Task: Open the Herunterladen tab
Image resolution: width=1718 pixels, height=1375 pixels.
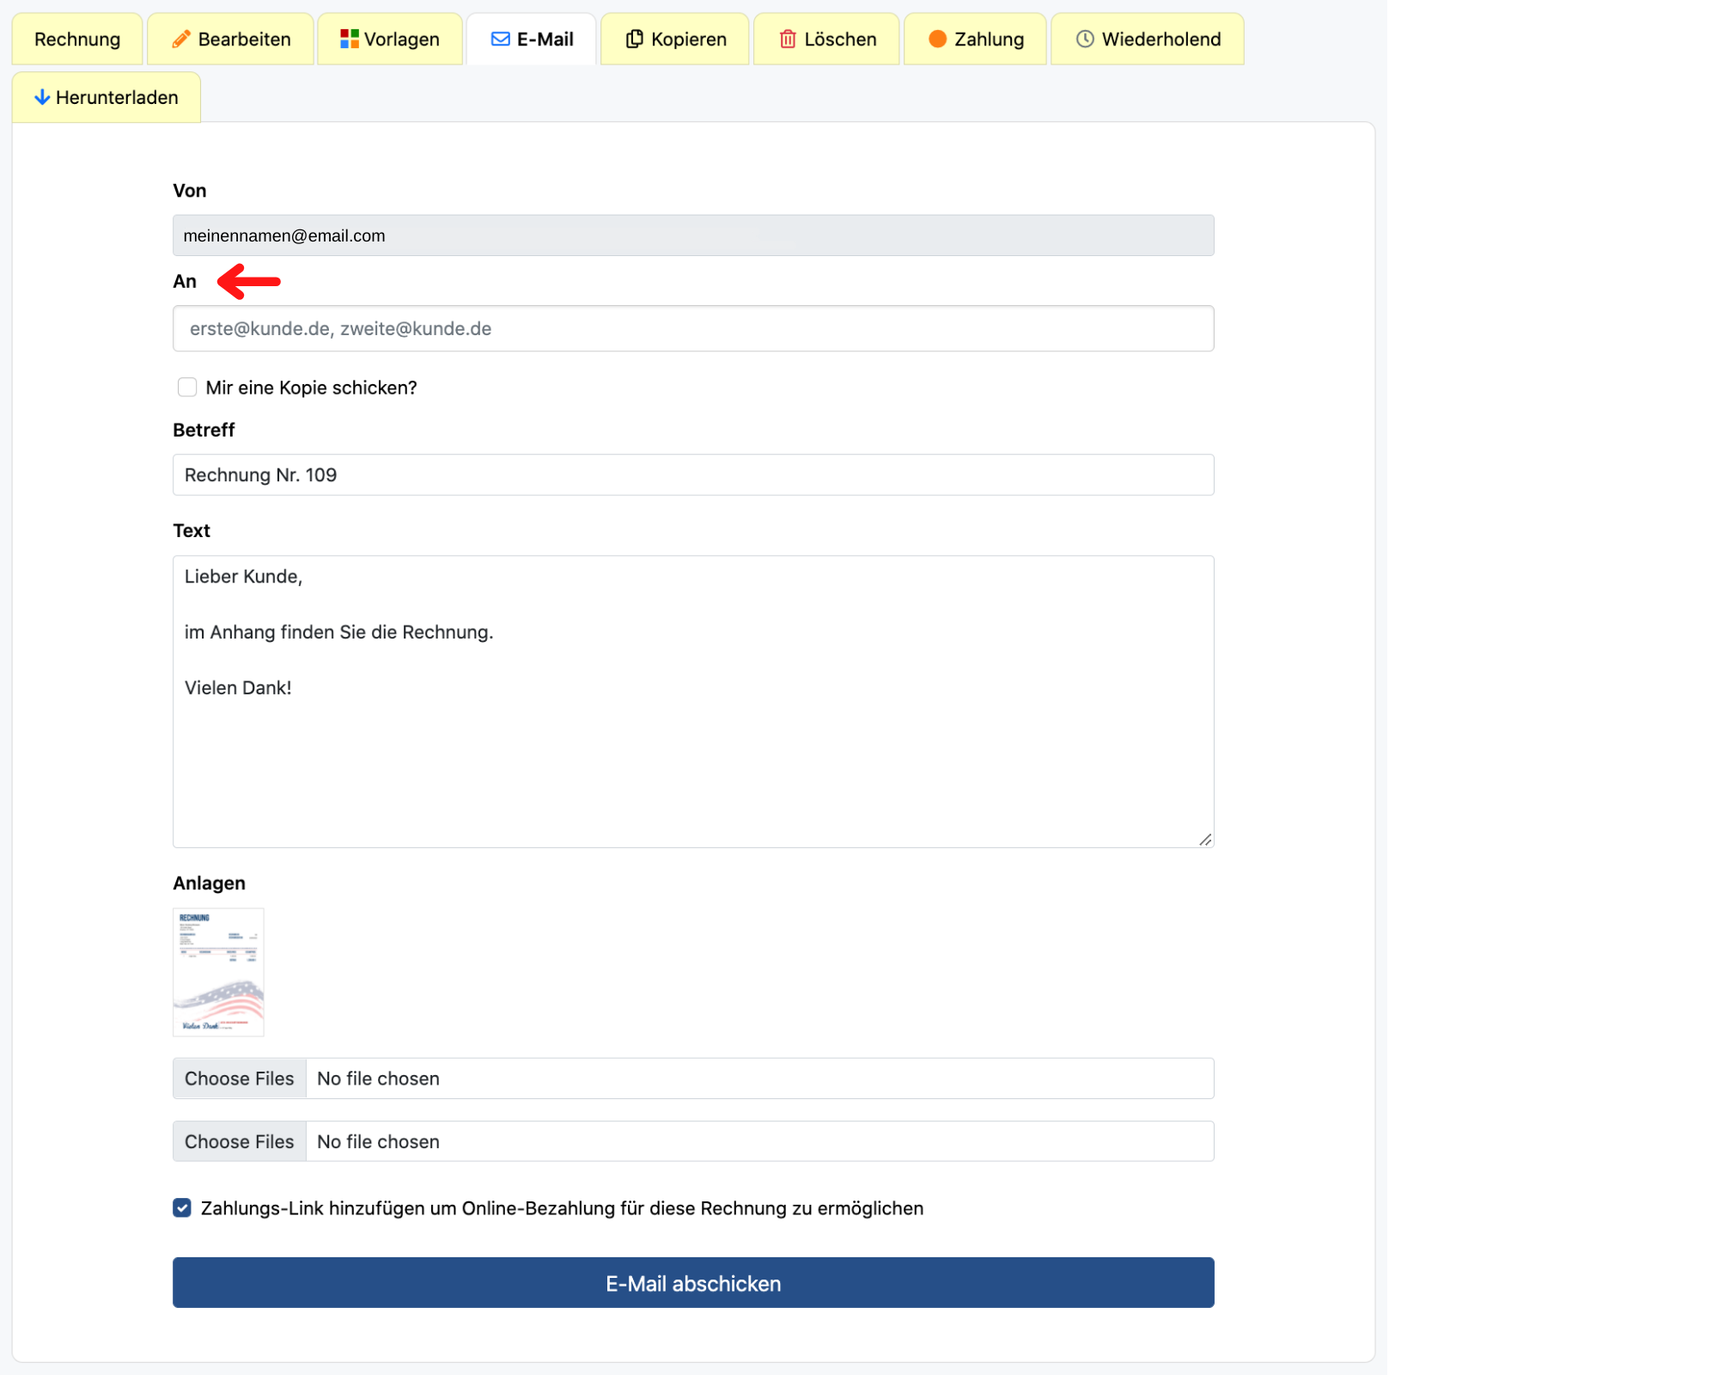Action: 107,97
